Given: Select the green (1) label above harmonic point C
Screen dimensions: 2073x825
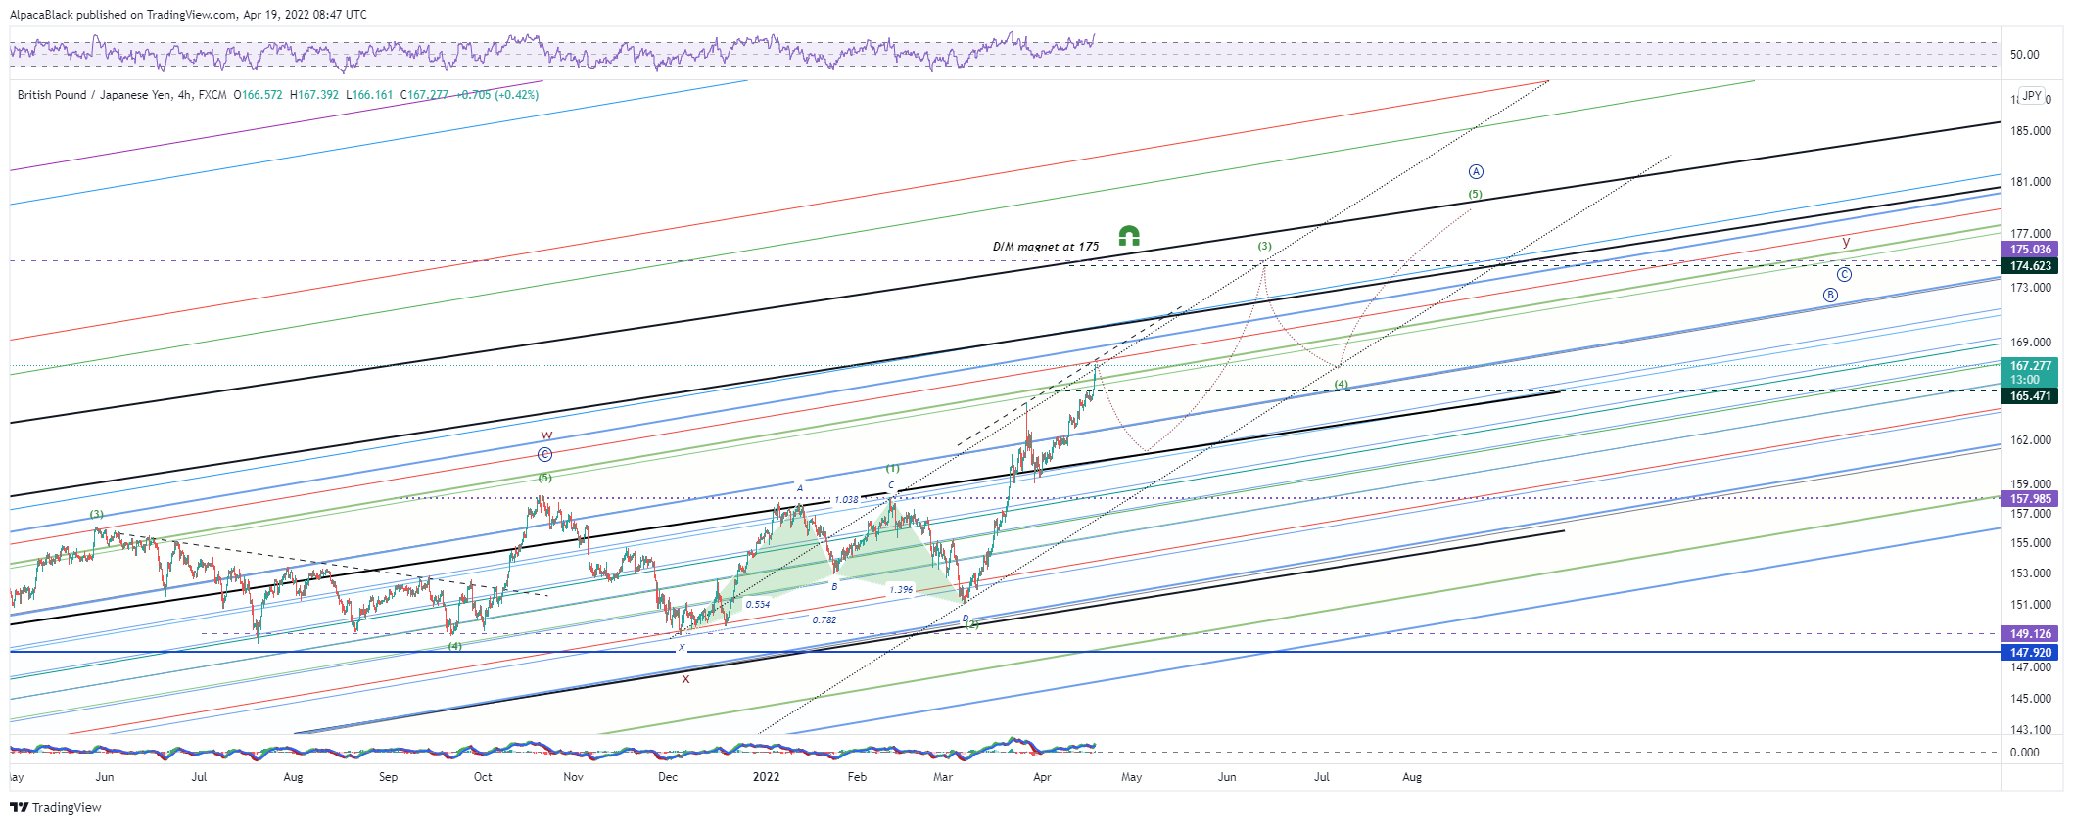Looking at the screenshot, I should (x=893, y=469).
